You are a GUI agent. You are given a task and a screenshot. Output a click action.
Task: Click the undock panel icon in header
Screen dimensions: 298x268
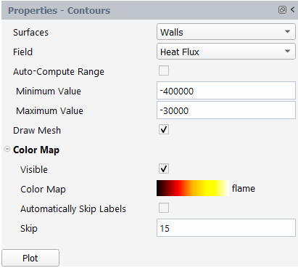tap(282, 10)
